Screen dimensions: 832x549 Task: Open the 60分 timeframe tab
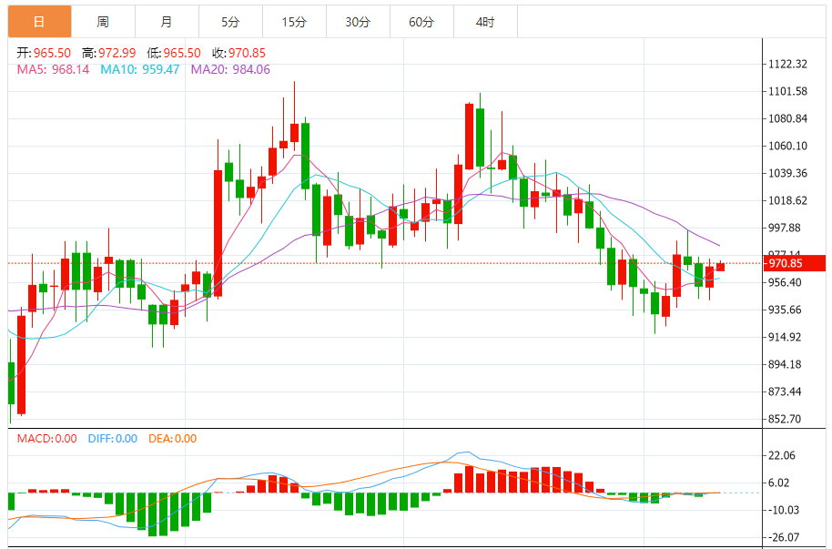click(x=421, y=22)
